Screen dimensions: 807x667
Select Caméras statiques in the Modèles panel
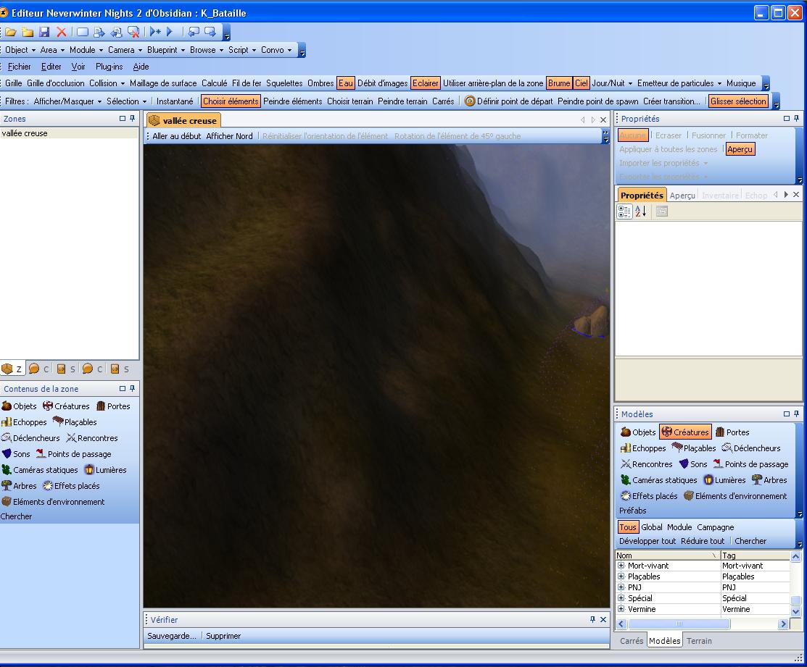659,480
